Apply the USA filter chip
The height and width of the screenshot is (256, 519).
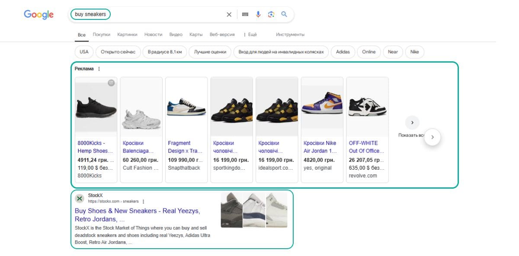pyautogui.click(x=84, y=52)
